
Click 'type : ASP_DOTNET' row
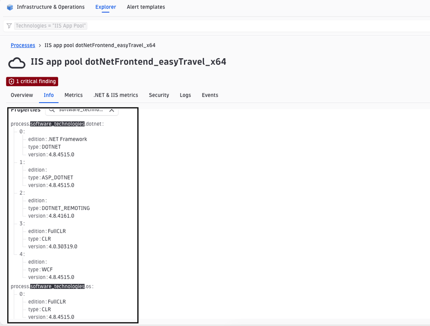coord(51,178)
